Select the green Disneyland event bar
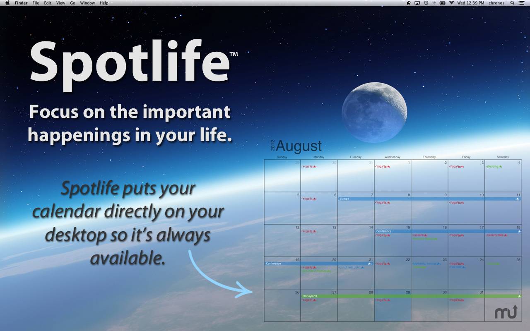Image resolution: width=530 pixels, height=331 pixels. [x=411, y=296]
